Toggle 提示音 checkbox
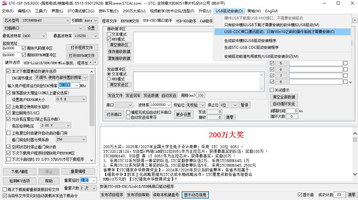Image resolution: width=358 pixels, height=200 pixels. (300, 194)
